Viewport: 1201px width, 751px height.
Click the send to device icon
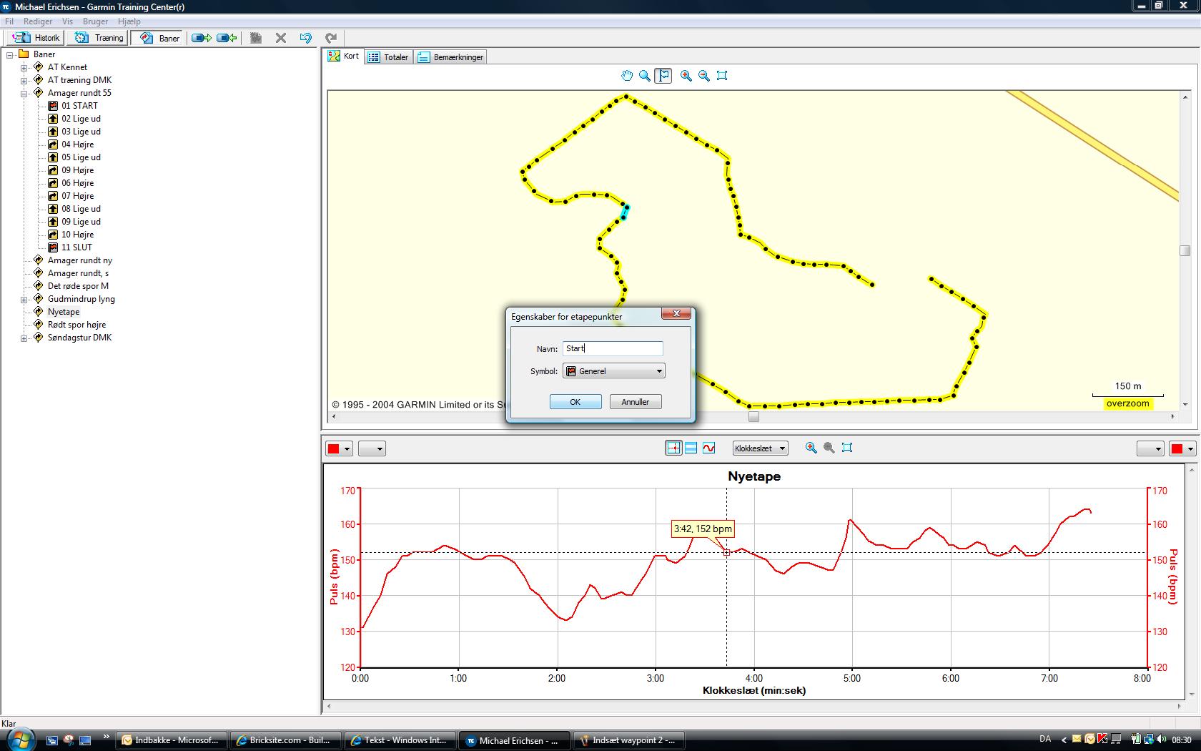pyautogui.click(x=202, y=38)
